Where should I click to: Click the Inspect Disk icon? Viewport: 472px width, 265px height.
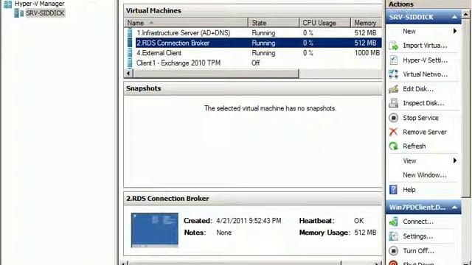[393, 103]
